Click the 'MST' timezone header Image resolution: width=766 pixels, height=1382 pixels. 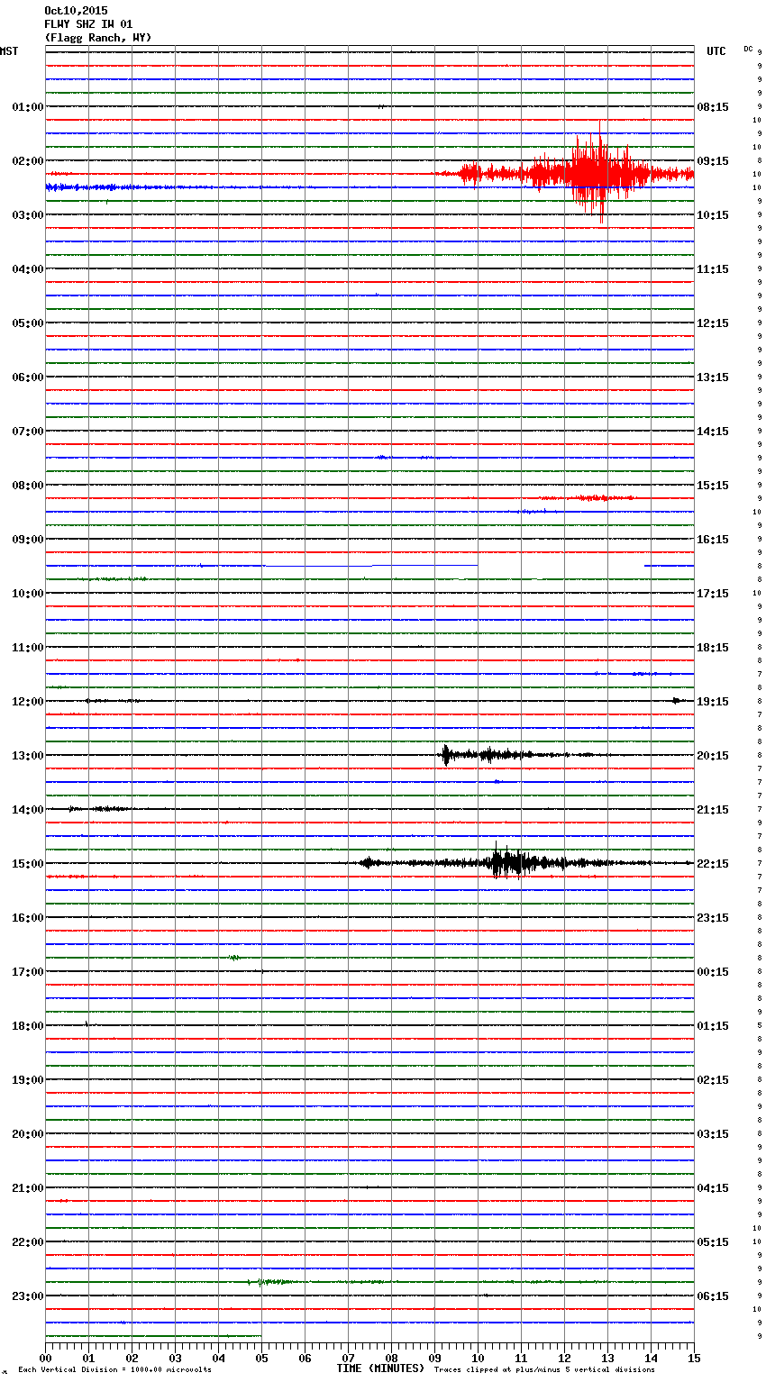tap(9, 51)
